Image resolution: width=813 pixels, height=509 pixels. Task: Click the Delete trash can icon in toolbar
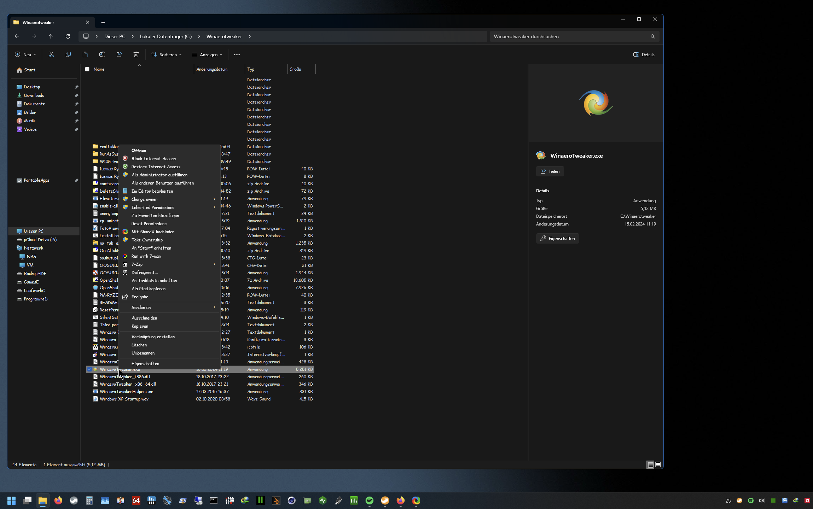136,54
